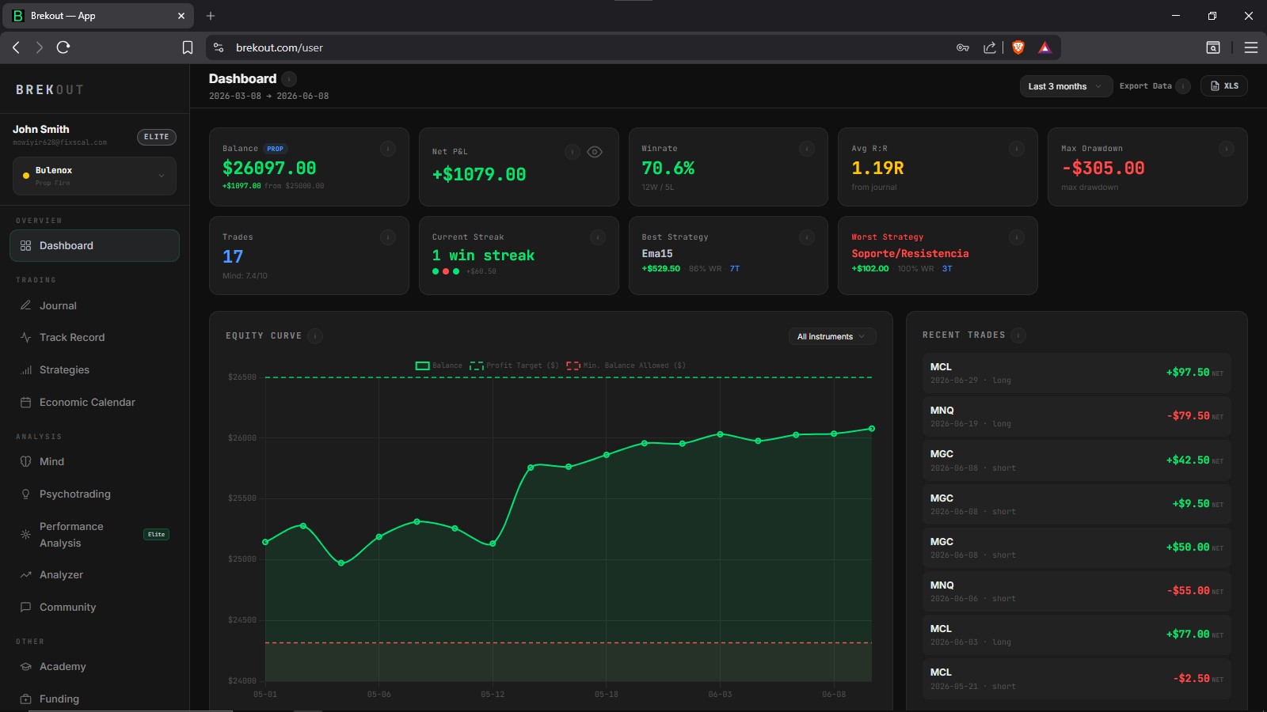Viewport: 1267px width, 712px height.
Task: Click the Equity Curve info icon
Action: (315, 336)
